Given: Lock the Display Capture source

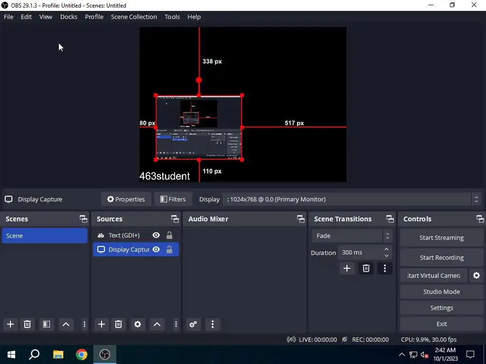Looking at the screenshot, I should [x=169, y=249].
